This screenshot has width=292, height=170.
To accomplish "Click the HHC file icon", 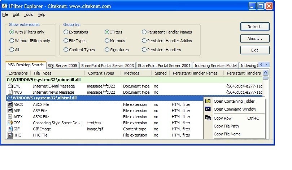I will tap(10, 135).
